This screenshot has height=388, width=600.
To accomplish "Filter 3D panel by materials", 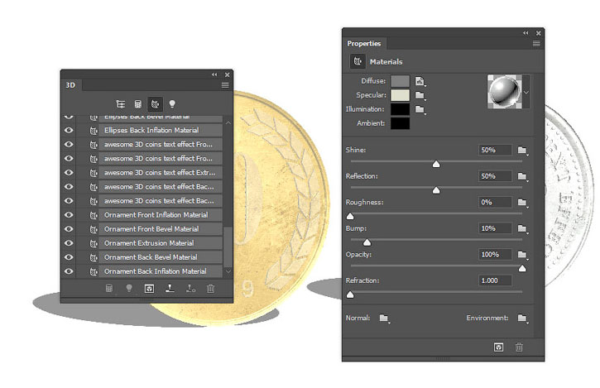I will (x=154, y=104).
